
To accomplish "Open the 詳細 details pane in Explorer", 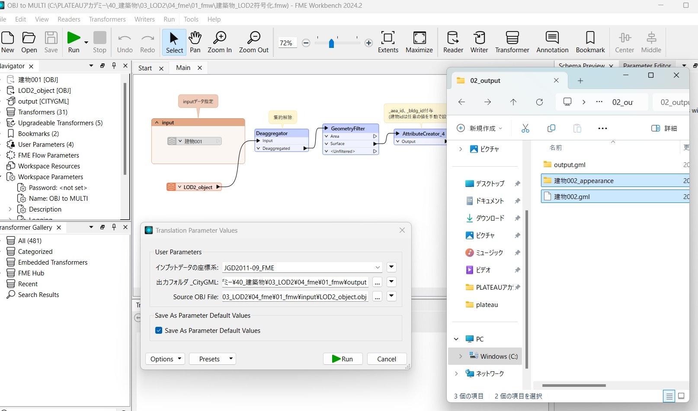I will (664, 128).
